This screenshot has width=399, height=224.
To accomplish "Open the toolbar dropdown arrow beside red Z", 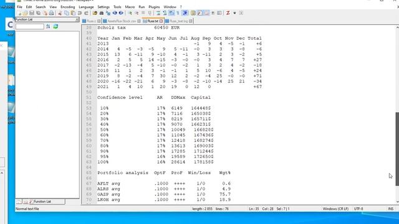I will tap(234, 13).
